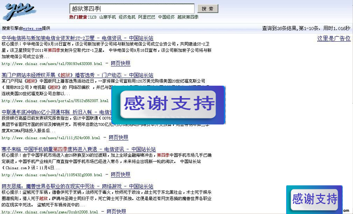
Task: Select hot search term 中国经济
Action: coord(167,17)
